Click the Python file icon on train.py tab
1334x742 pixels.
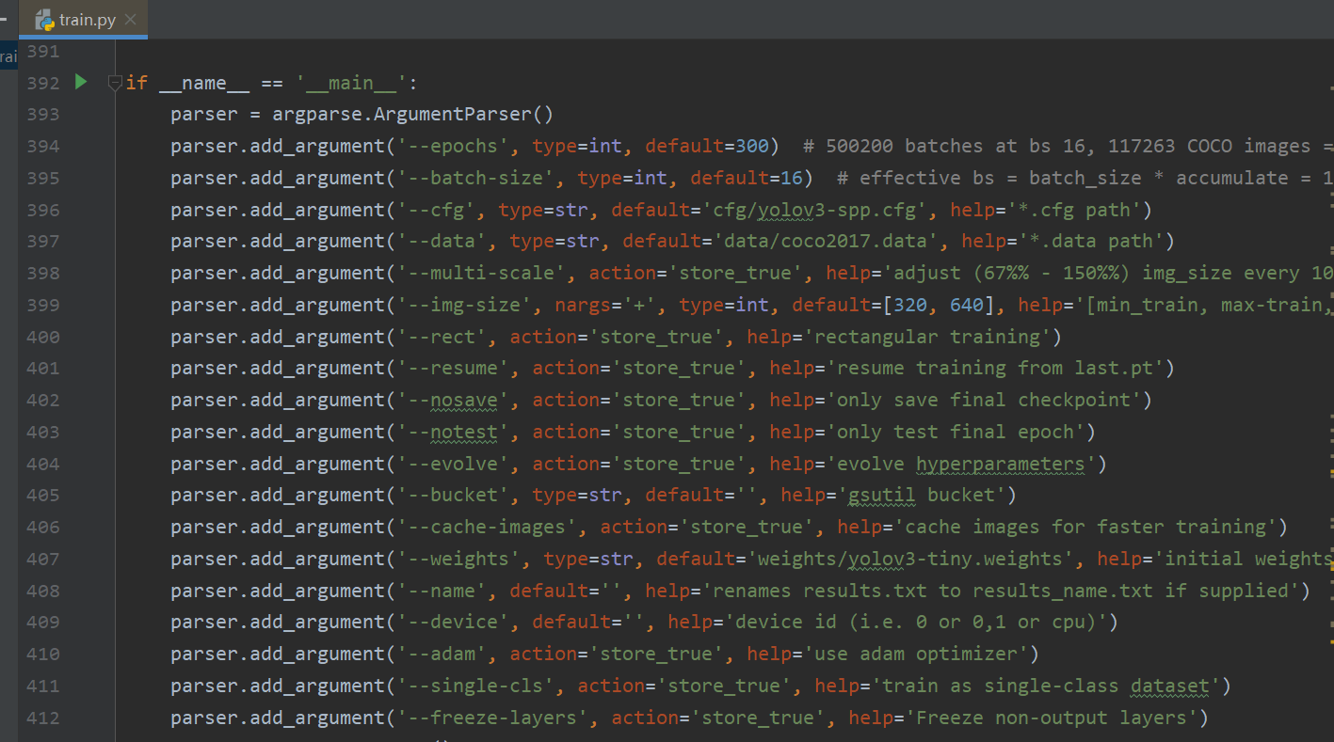(43, 19)
